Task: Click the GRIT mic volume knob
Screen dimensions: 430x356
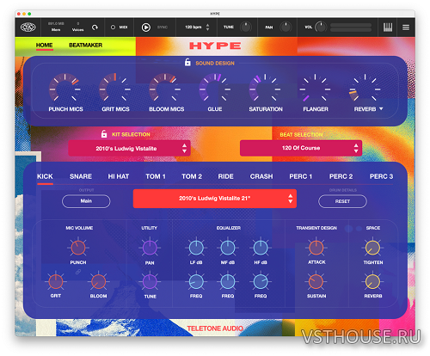Action: 56,281
